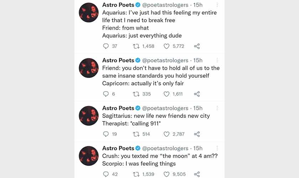
Task: Reply to the Capricorn tweet
Action: click(x=106, y=94)
